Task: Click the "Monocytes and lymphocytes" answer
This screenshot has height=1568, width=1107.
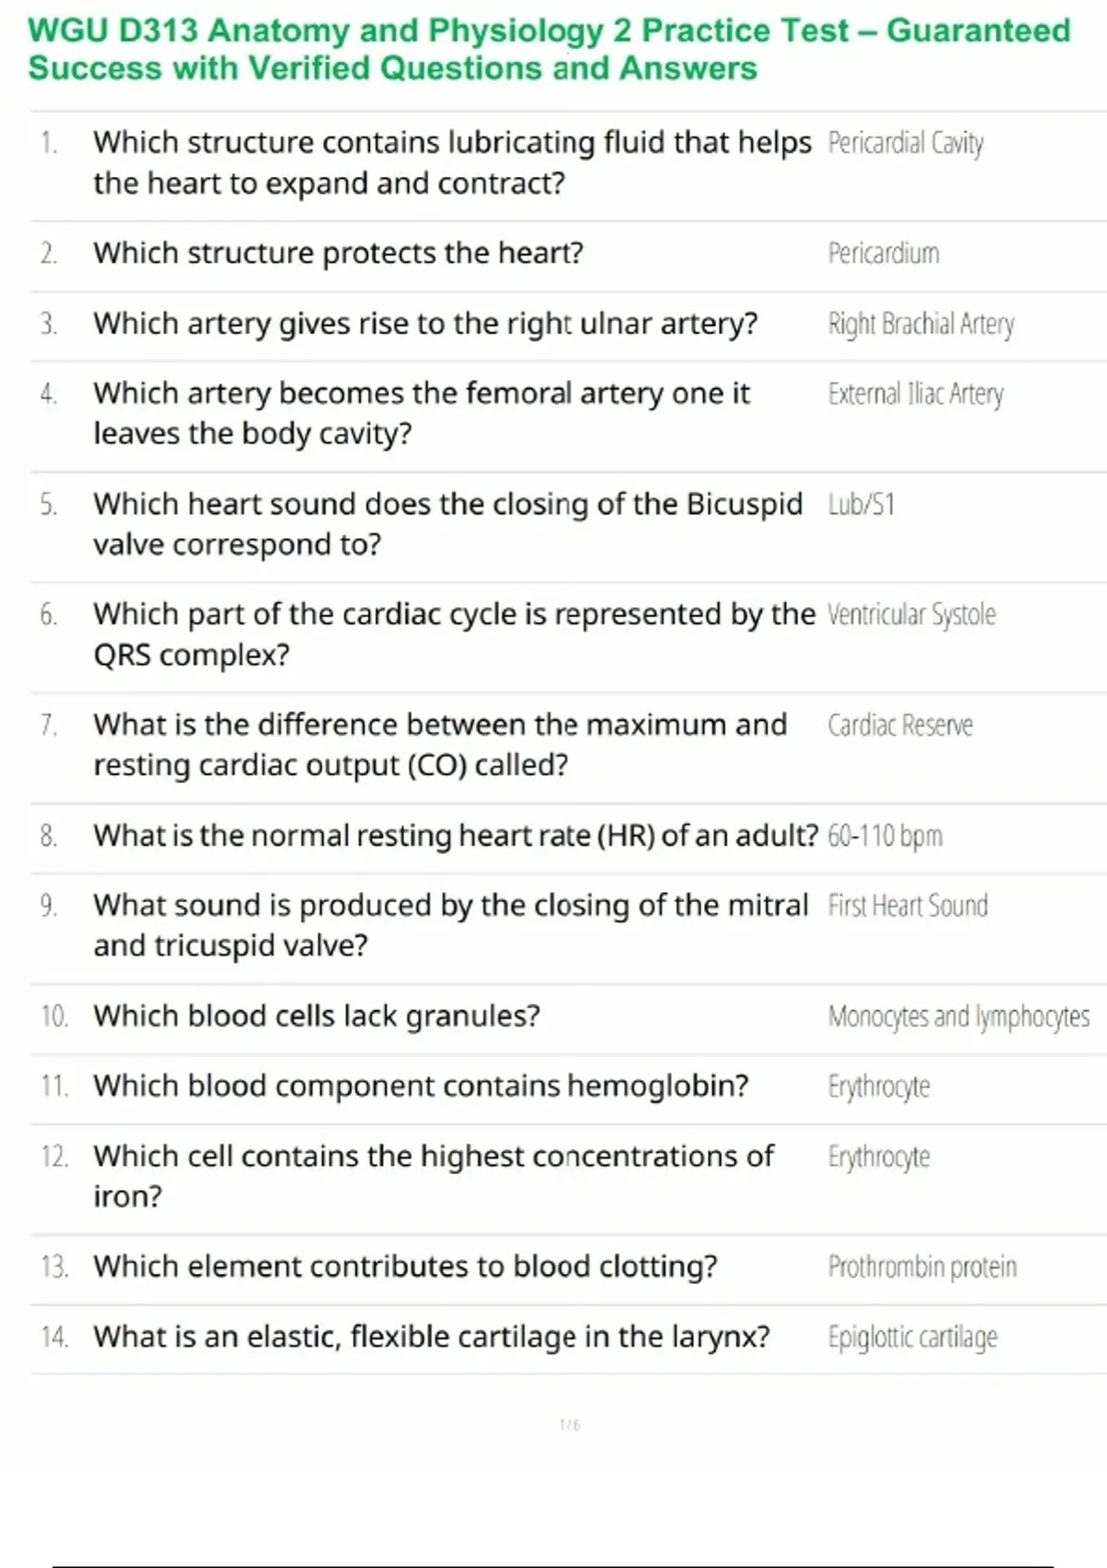Action: 958,1016
